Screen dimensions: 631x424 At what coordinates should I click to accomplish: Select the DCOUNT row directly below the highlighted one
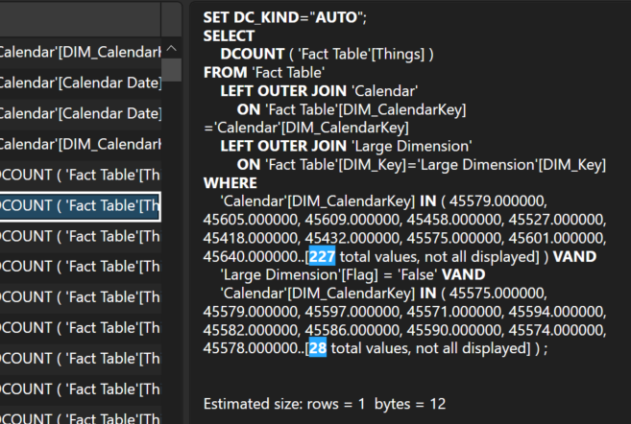81,236
